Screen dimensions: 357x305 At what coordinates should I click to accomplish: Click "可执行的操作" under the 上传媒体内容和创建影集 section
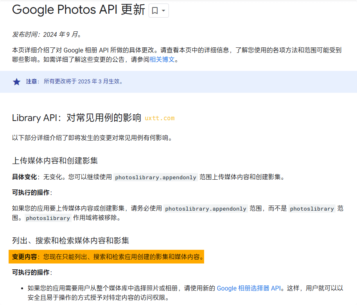[x=31, y=193]
